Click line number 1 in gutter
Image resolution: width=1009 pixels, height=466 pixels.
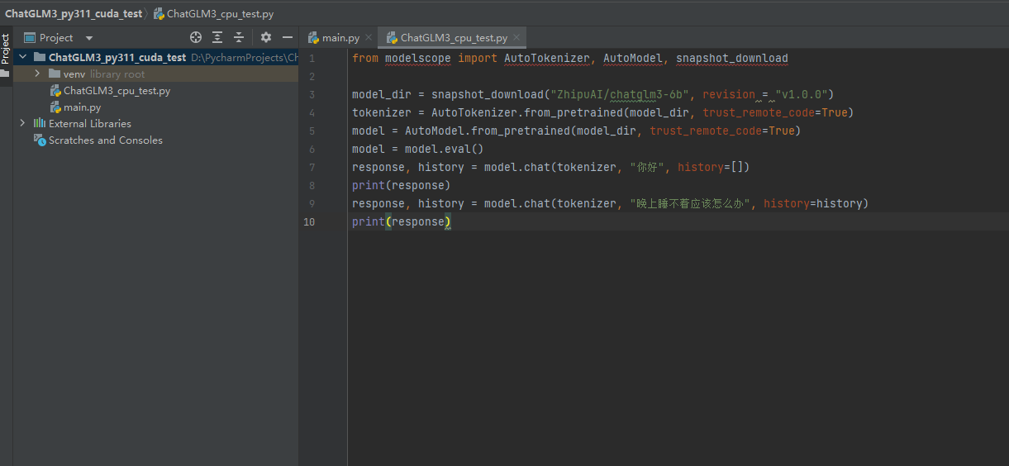pos(312,58)
